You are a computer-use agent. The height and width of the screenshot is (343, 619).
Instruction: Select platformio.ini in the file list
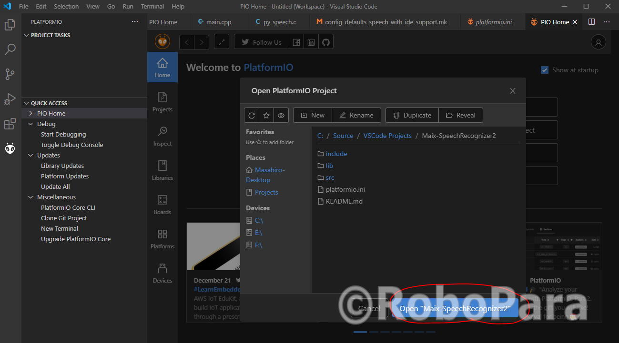(345, 189)
